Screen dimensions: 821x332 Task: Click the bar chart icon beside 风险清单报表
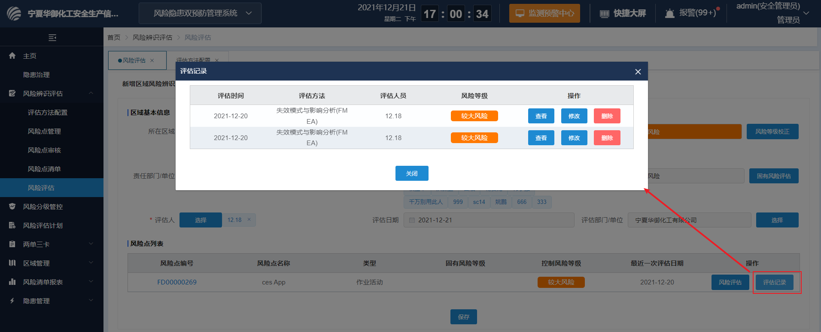12,282
